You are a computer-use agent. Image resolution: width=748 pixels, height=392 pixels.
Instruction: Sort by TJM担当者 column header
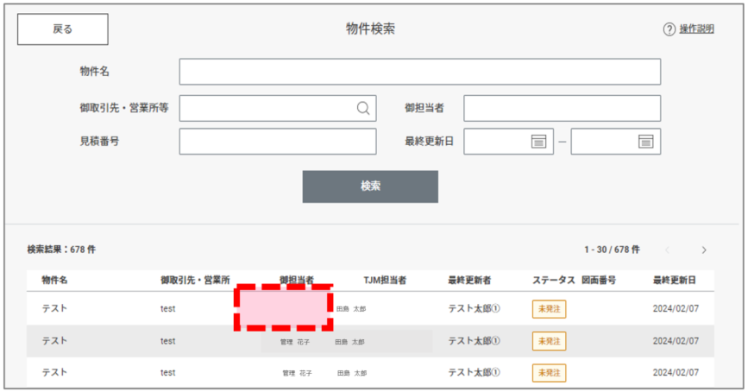pyautogui.click(x=385, y=281)
